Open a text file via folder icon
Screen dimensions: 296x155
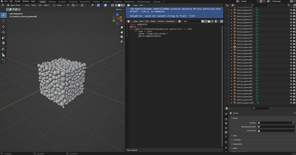click(209, 21)
